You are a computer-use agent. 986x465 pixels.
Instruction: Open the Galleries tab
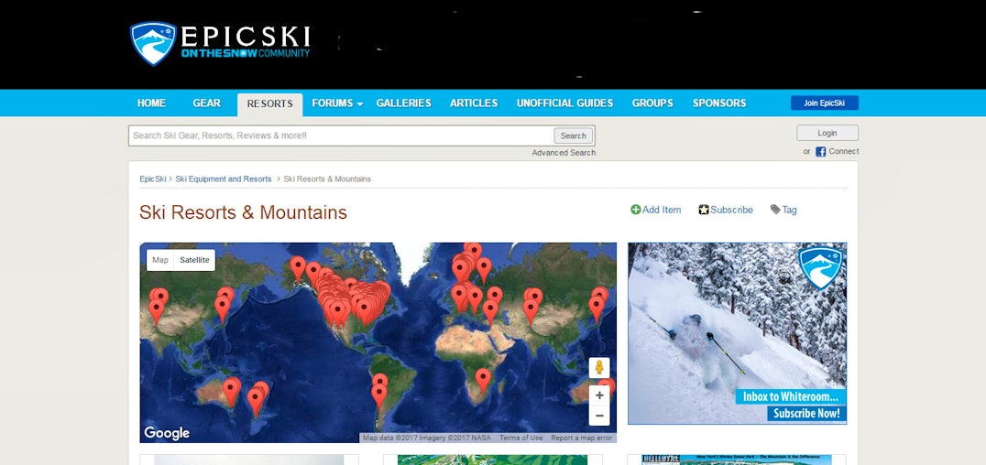click(x=404, y=103)
